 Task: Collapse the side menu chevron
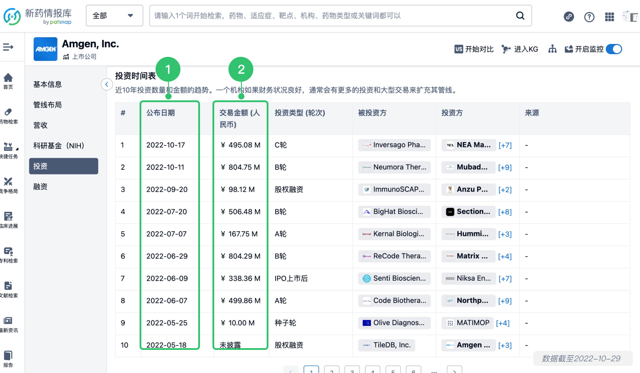(107, 84)
